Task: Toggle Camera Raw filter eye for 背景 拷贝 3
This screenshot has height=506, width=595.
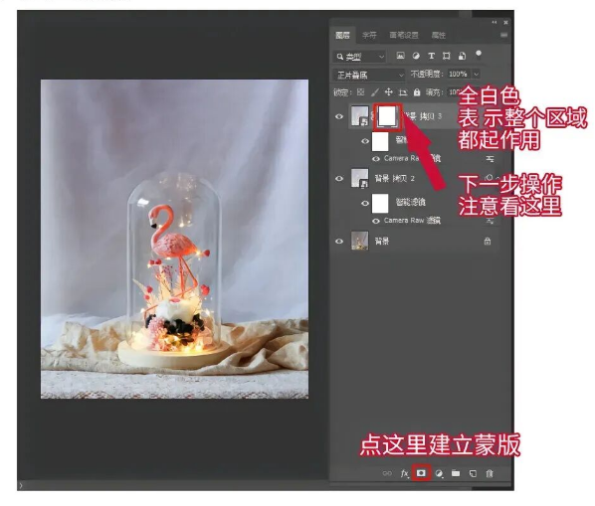Action: [x=376, y=159]
